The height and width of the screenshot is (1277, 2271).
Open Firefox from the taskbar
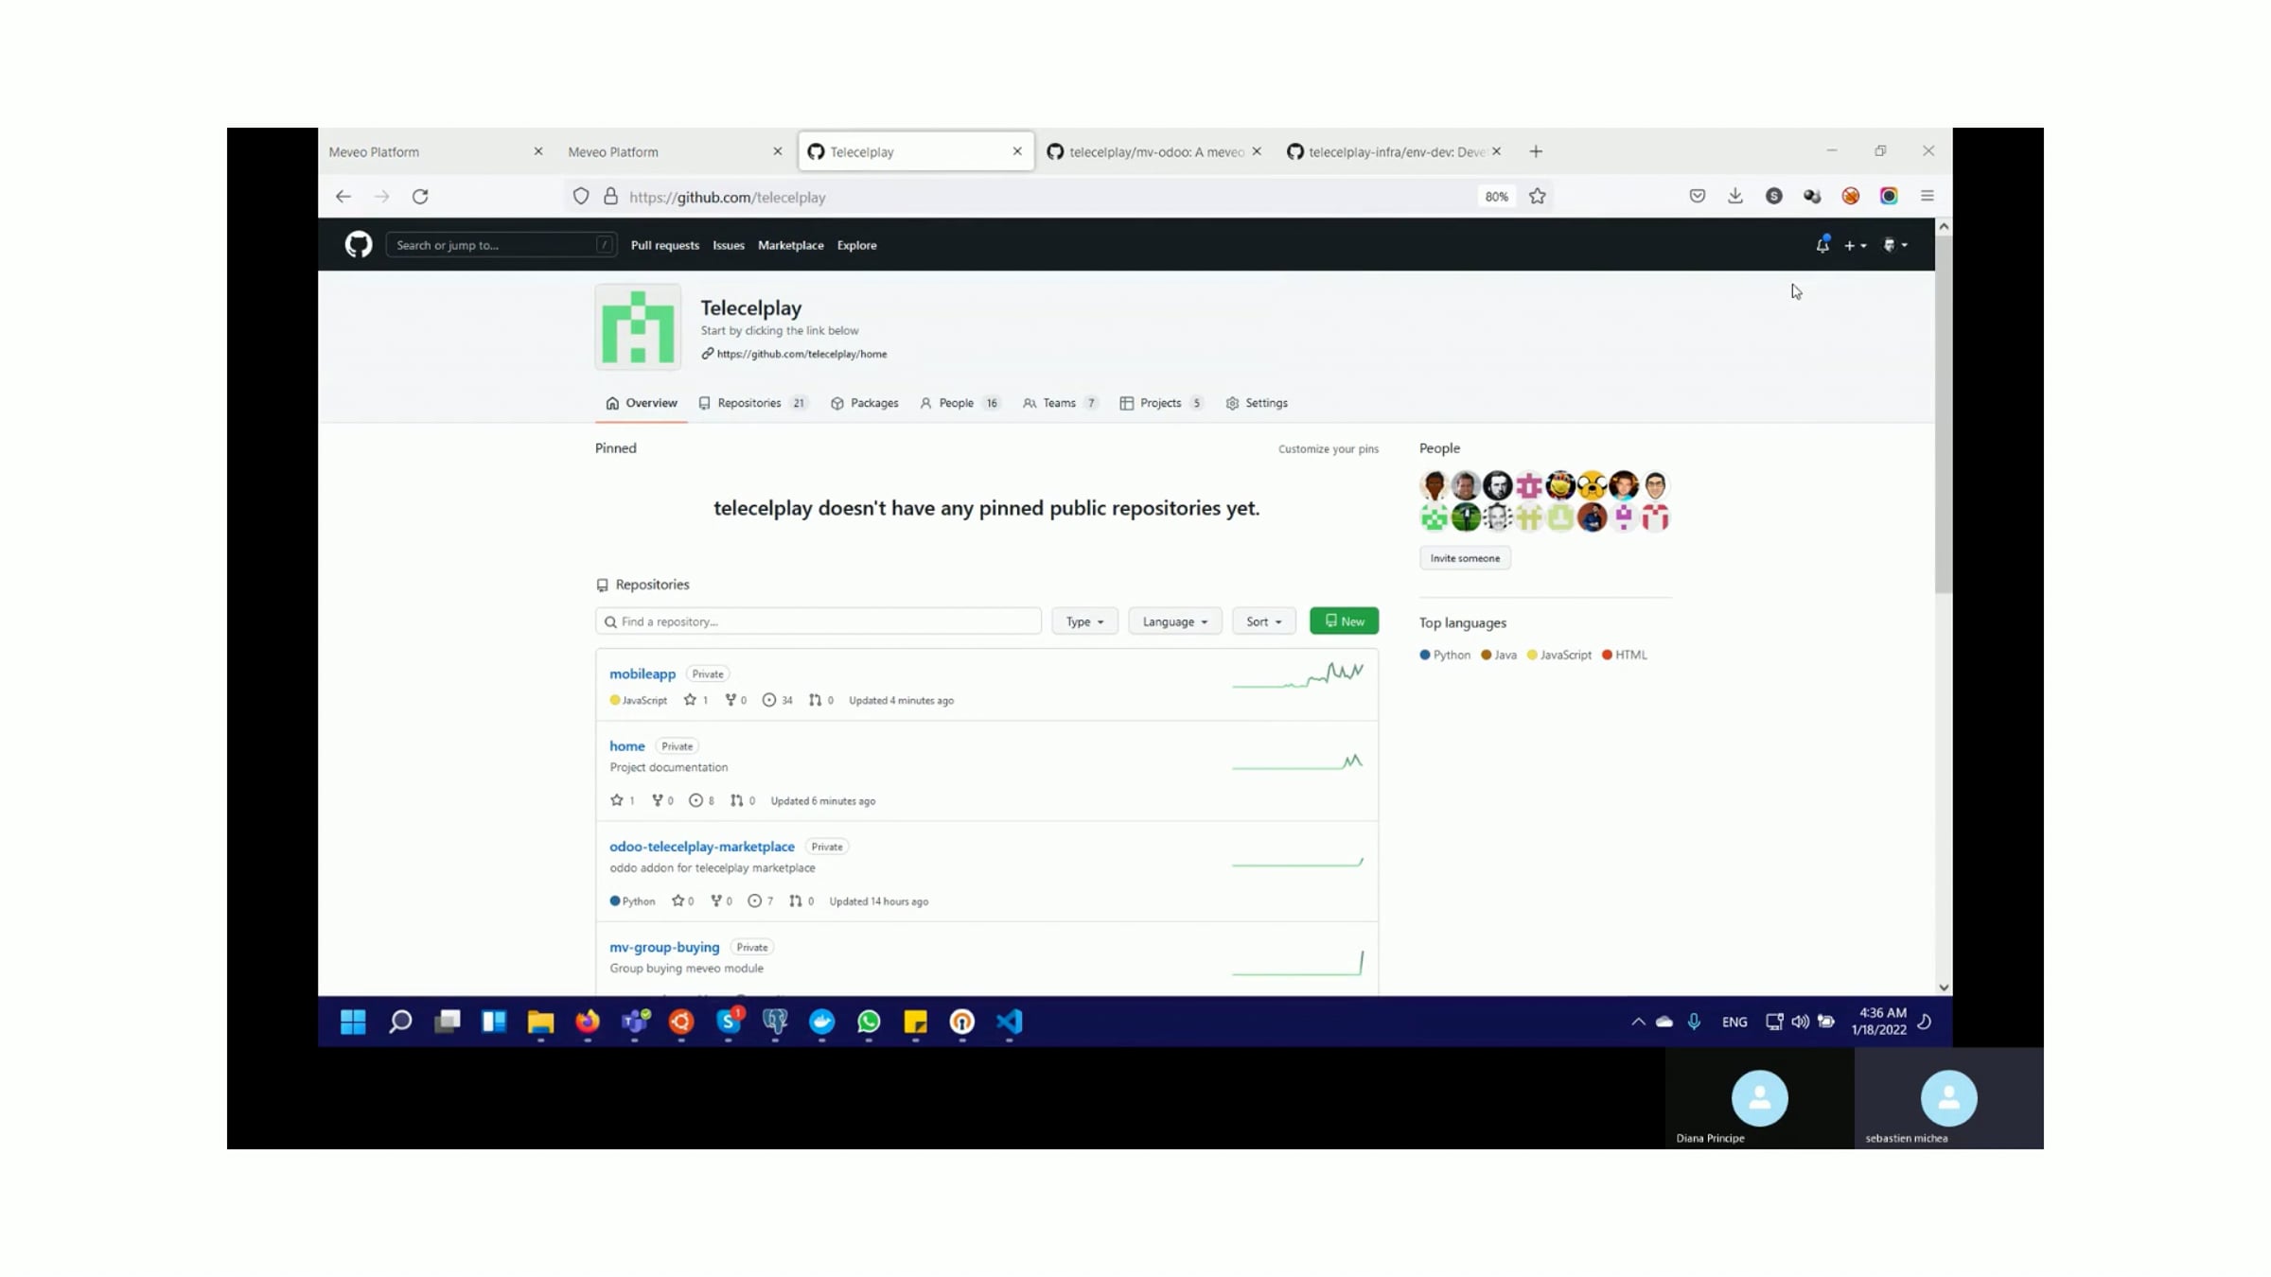[588, 1022]
